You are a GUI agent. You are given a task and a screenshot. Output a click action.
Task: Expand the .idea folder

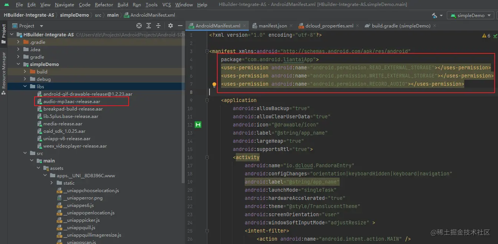(x=19, y=50)
